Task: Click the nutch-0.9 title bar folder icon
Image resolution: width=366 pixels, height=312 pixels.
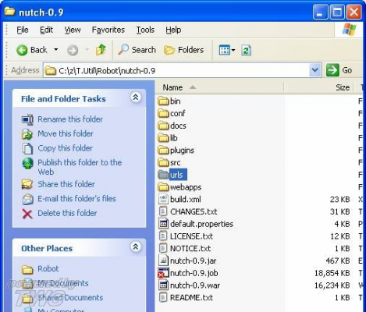Action: coord(10,12)
